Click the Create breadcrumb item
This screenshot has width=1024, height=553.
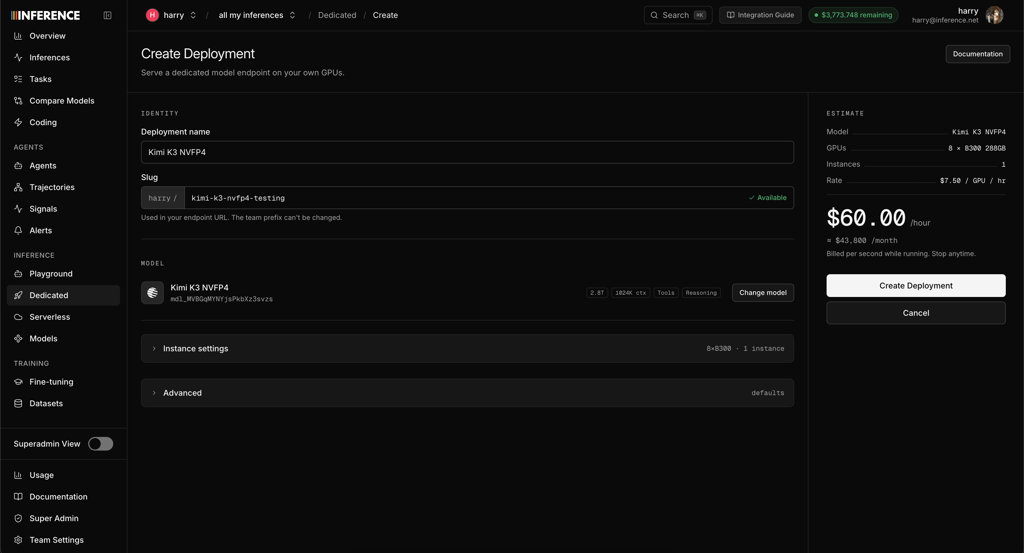coord(385,15)
